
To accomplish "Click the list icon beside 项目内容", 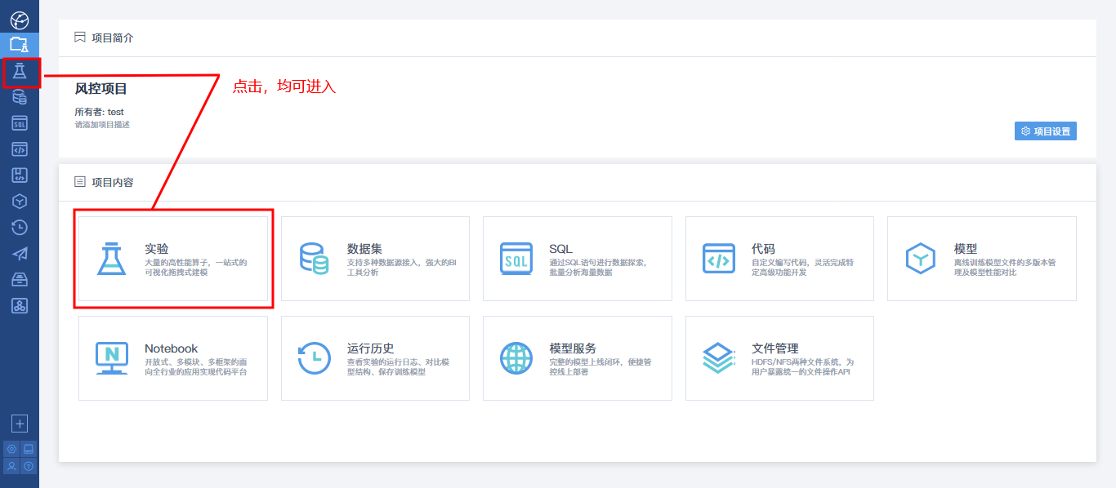I will 80,182.
